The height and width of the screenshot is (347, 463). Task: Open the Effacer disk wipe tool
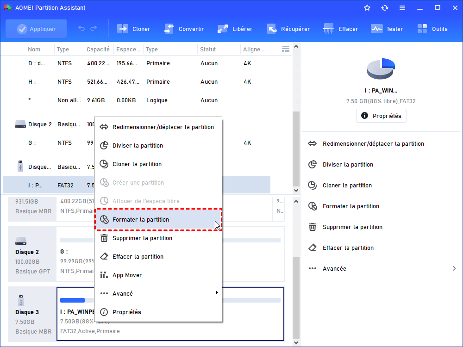coord(329,29)
